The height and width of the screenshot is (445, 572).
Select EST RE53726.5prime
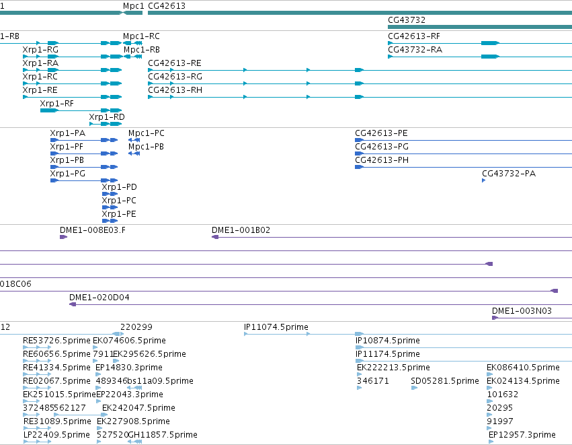[56, 341]
